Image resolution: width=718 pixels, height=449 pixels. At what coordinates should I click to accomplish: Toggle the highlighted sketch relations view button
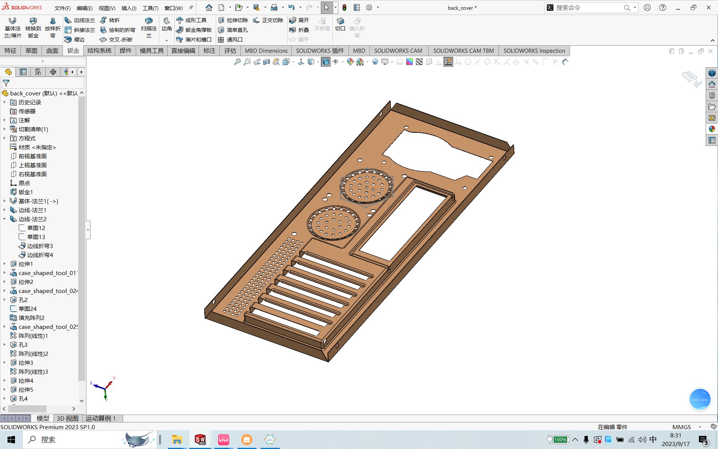448,62
